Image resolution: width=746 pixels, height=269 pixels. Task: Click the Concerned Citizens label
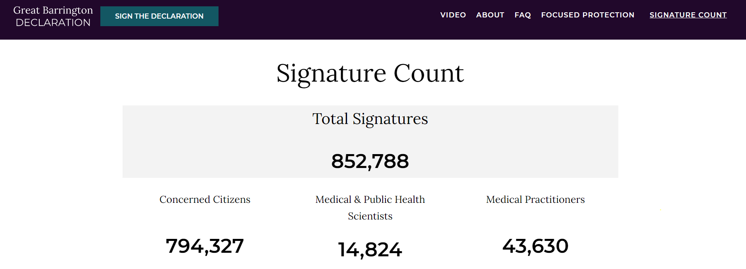tap(205, 199)
